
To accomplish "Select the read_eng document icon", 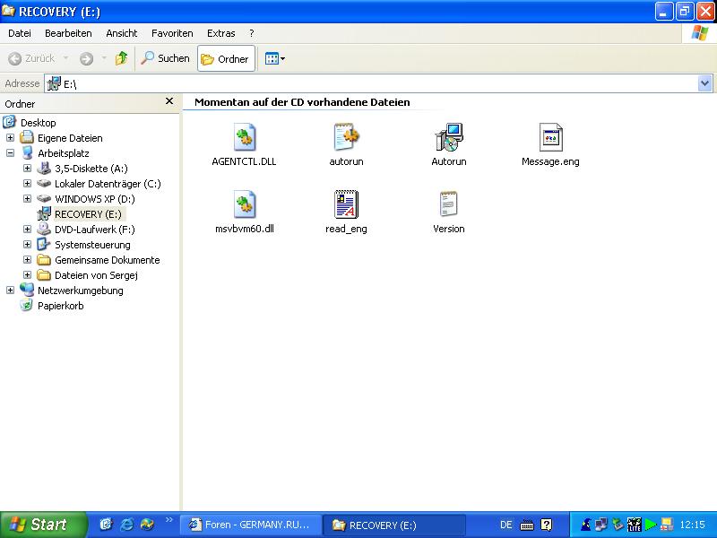I will point(346,204).
